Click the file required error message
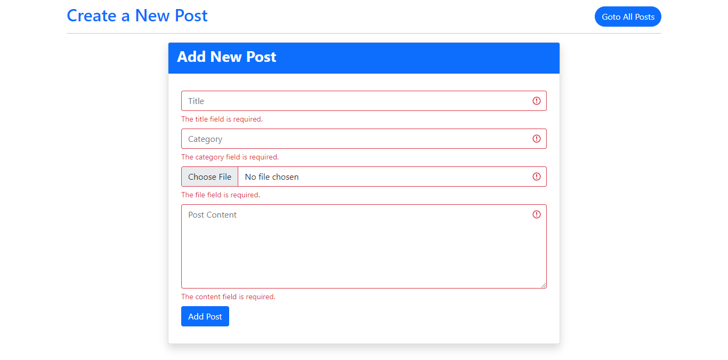728x360 pixels. (220, 195)
